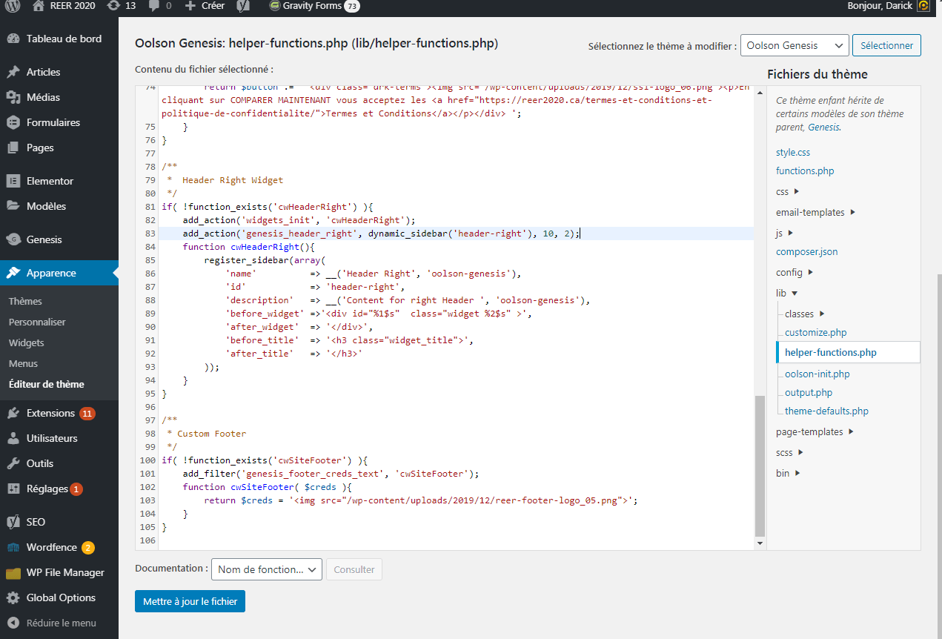Expand the email-templates folder
Image resolution: width=942 pixels, height=639 pixels.
853,212
